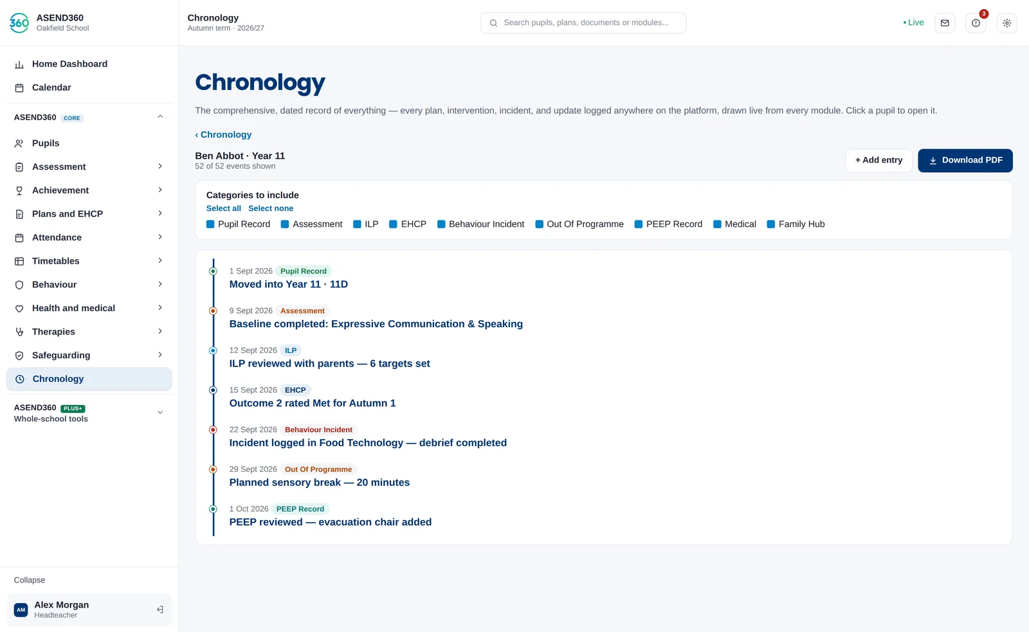Expand the Behaviour submenu chevron
The width and height of the screenshot is (1029, 632).
pos(160,284)
